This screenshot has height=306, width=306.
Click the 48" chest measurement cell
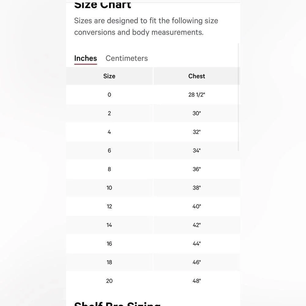coord(196,281)
